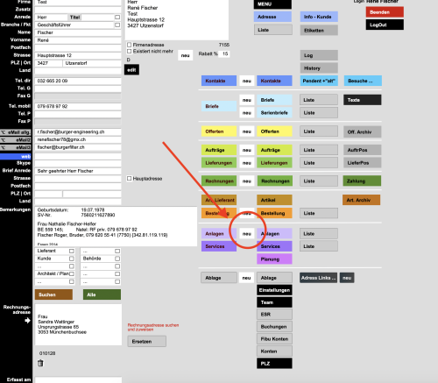Click the eMail2 send button
Screen dimensions: 438x383
(16, 140)
